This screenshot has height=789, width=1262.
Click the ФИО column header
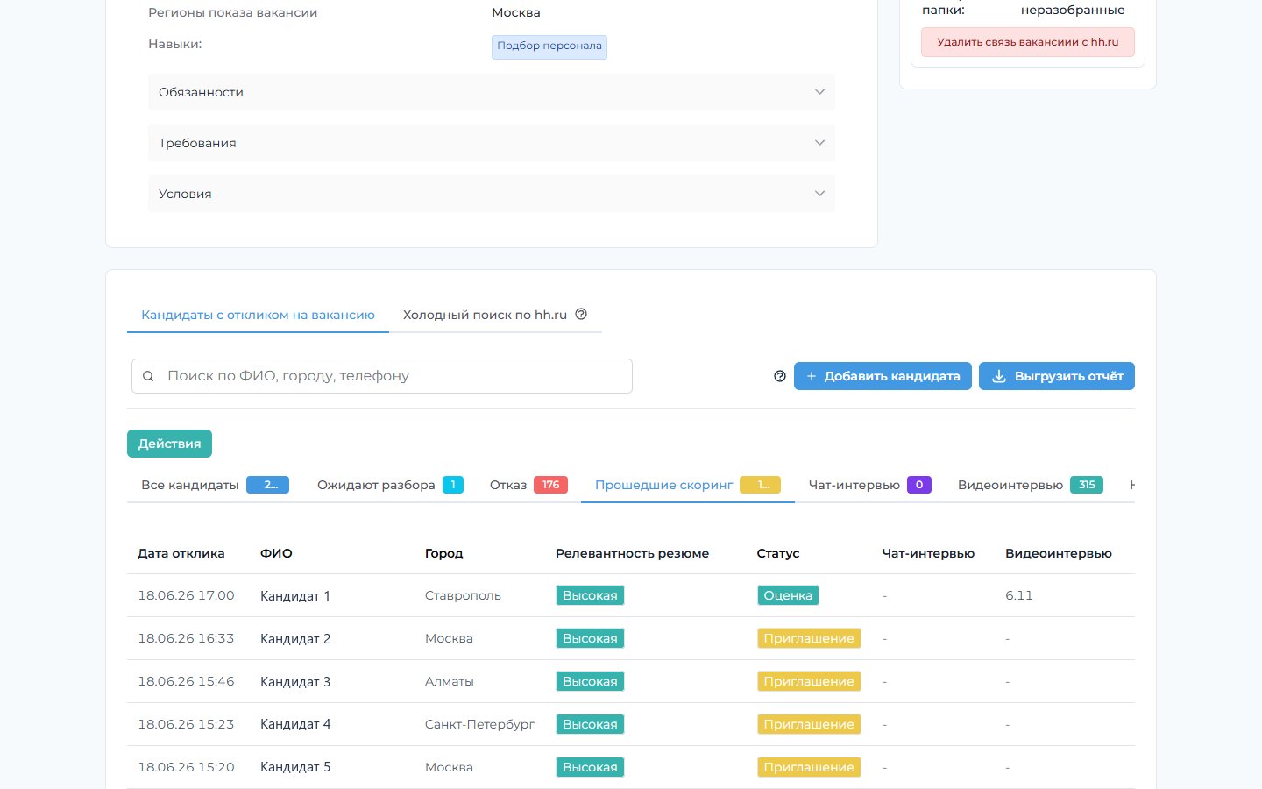point(276,553)
